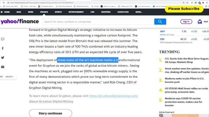Open the puzzle-piece extensions menu

click(x=203, y=3)
